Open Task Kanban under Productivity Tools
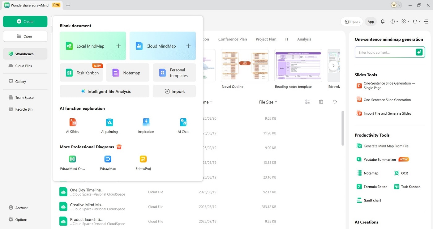The image size is (433, 229). (407, 187)
